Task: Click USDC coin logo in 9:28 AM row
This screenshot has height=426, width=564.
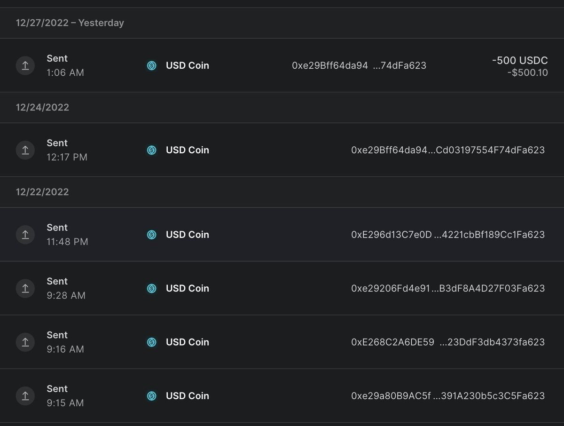Action: [x=151, y=288]
